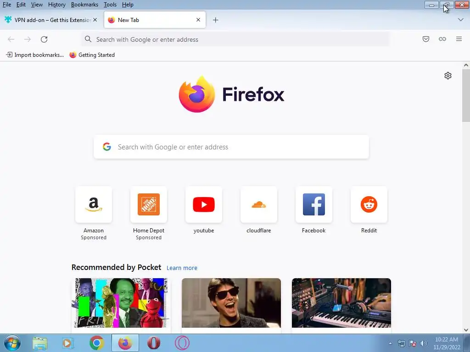
Task: Click the scrollbar up arrow
Action: tap(466, 65)
